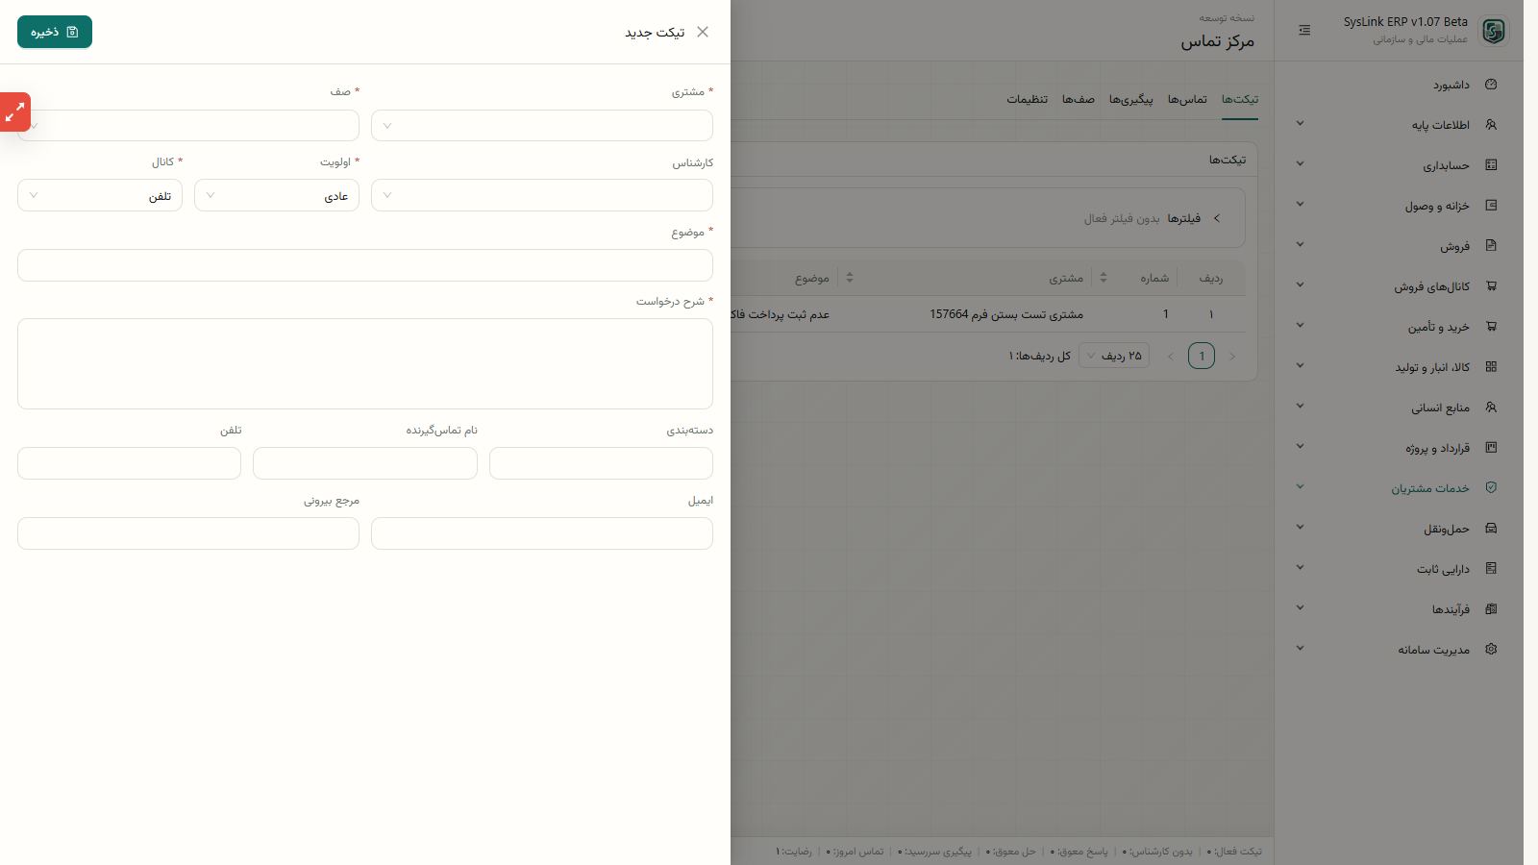The height and width of the screenshot is (865, 1538).
Task: Click the خزانه و وصول treasury icon
Action: pyautogui.click(x=1491, y=206)
